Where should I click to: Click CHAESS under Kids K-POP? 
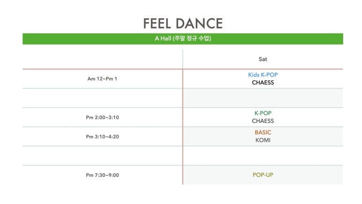(263, 83)
